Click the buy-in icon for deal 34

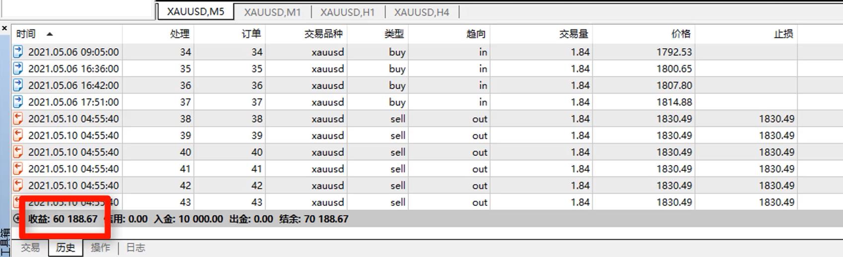(18, 52)
